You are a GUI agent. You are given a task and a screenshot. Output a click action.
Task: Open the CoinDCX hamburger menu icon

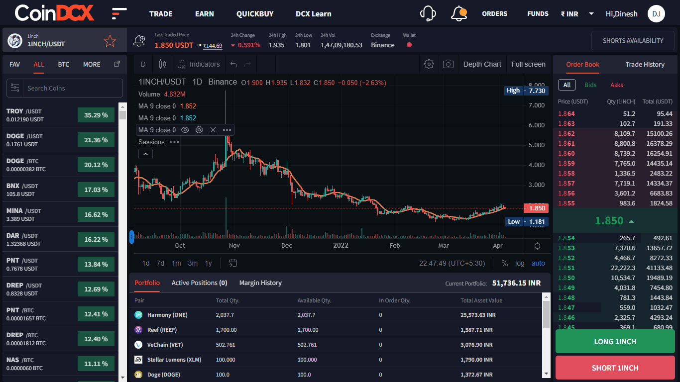[x=119, y=13]
